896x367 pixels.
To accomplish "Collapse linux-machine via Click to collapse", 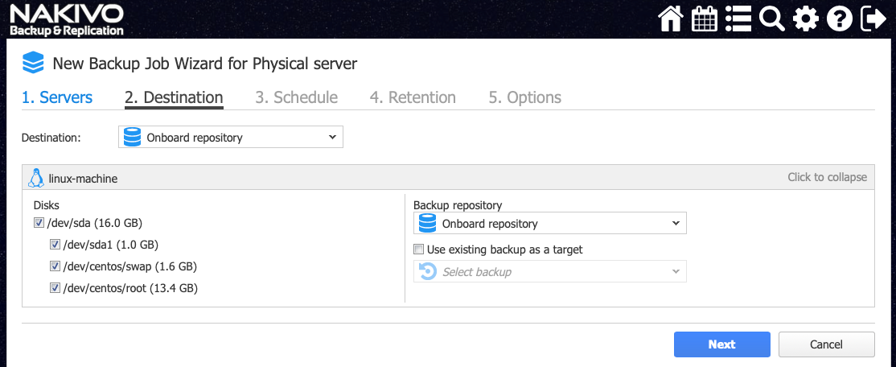I will coord(827,177).
